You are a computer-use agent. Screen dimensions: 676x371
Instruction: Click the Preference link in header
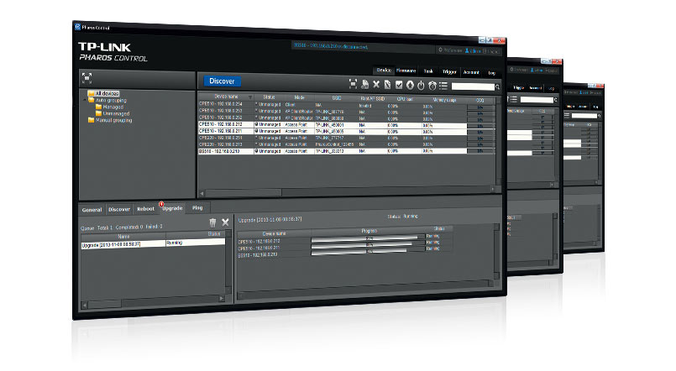pos(450,50)
